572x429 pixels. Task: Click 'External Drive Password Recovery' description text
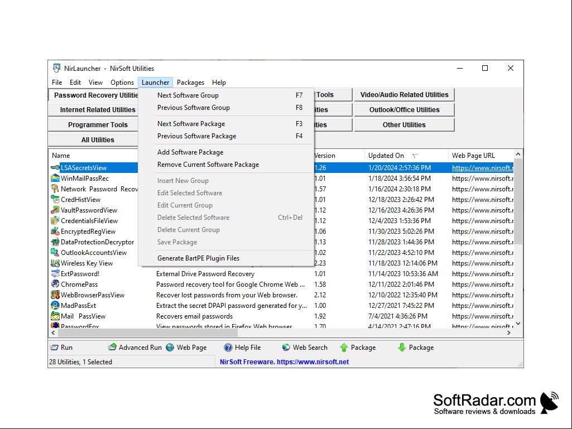click(x=205, y=273)
